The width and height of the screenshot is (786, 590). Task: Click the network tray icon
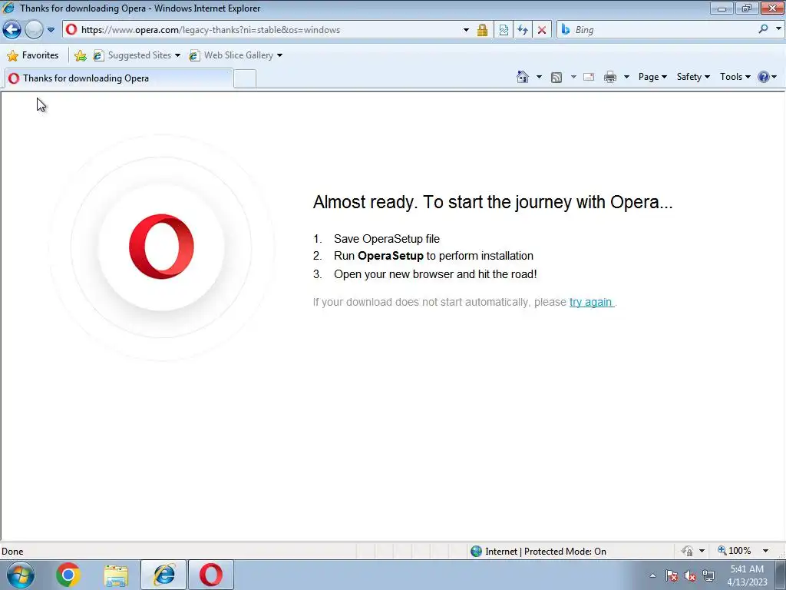click(x=708, y=576)
